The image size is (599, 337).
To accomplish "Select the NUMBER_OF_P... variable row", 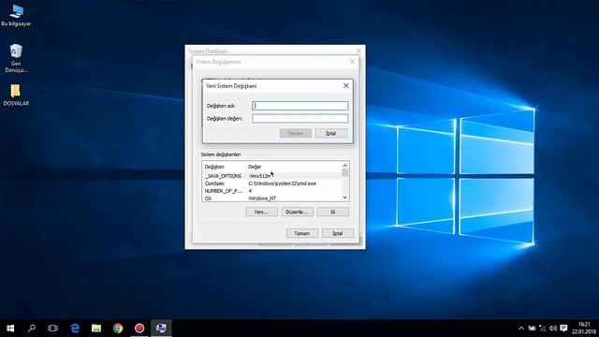I will tap(271, 191).
